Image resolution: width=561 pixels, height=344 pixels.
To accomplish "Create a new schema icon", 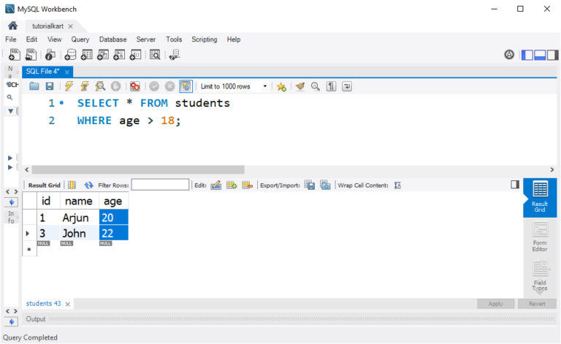I will [70, 55].
